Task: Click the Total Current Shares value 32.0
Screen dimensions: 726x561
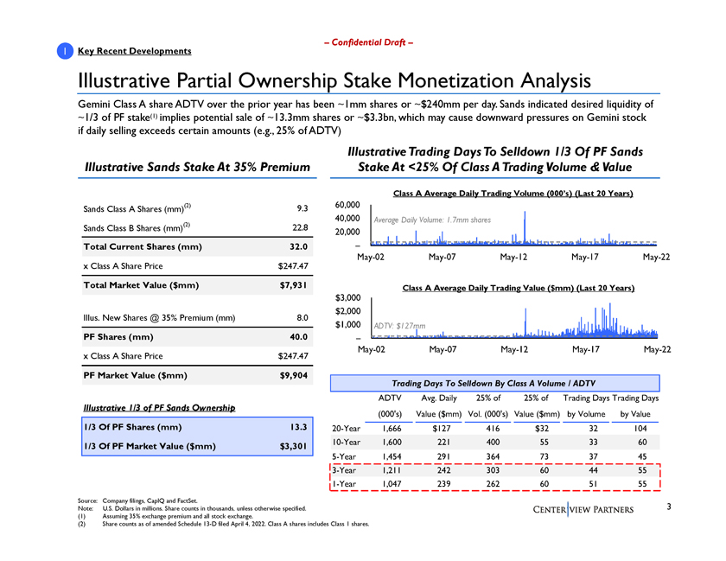Action: 299,246
